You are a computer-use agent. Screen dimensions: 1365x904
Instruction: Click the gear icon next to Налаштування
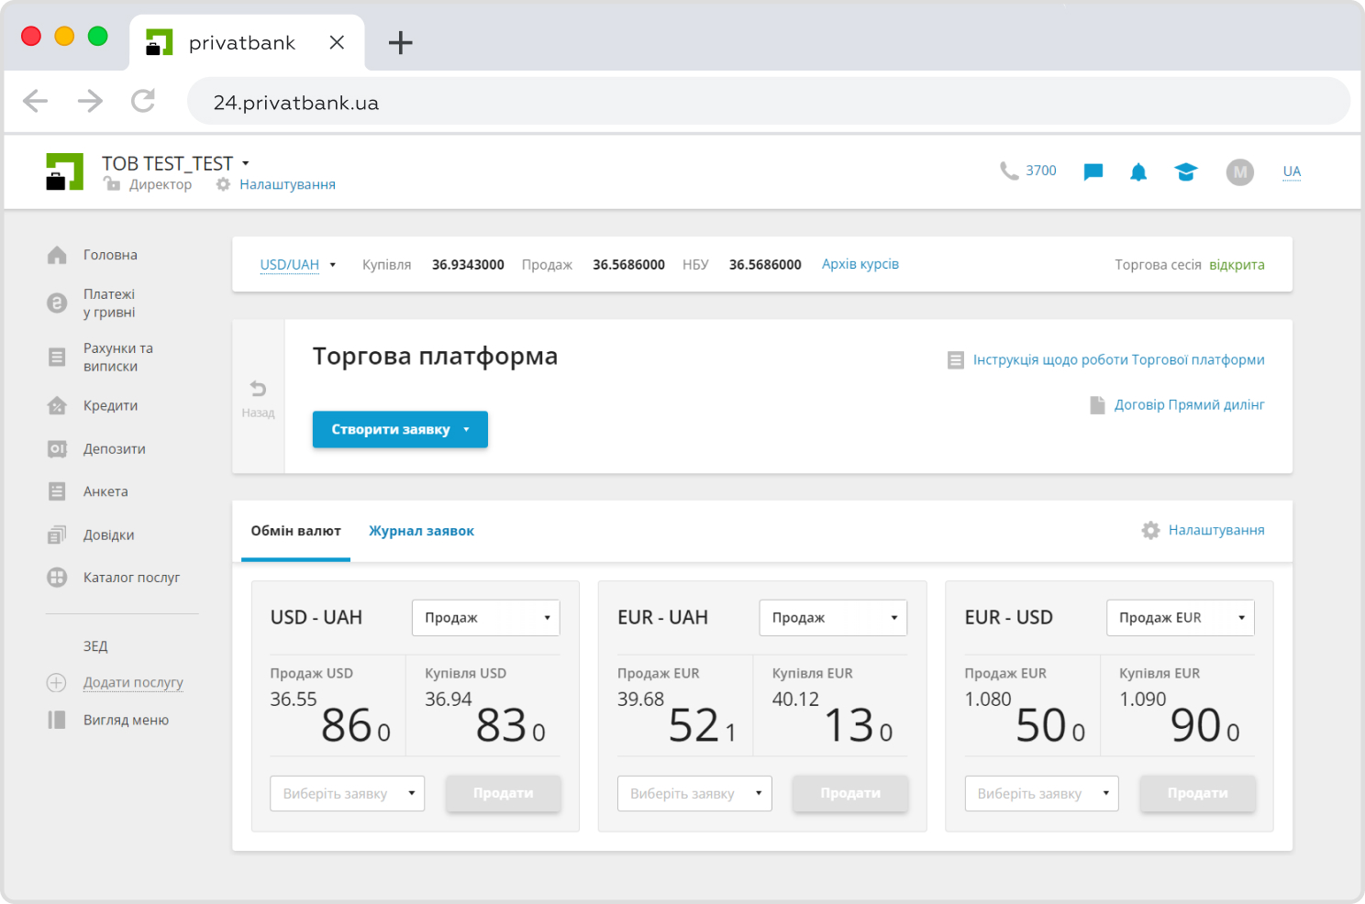[x=222, y=183]
